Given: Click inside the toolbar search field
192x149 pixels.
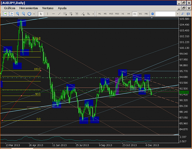Looking at the screenshot, I should 166,14.
